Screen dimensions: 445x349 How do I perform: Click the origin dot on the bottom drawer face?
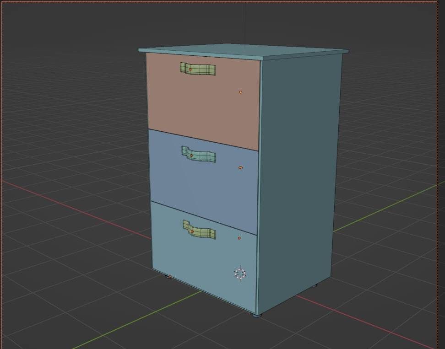tap(239, 238)
